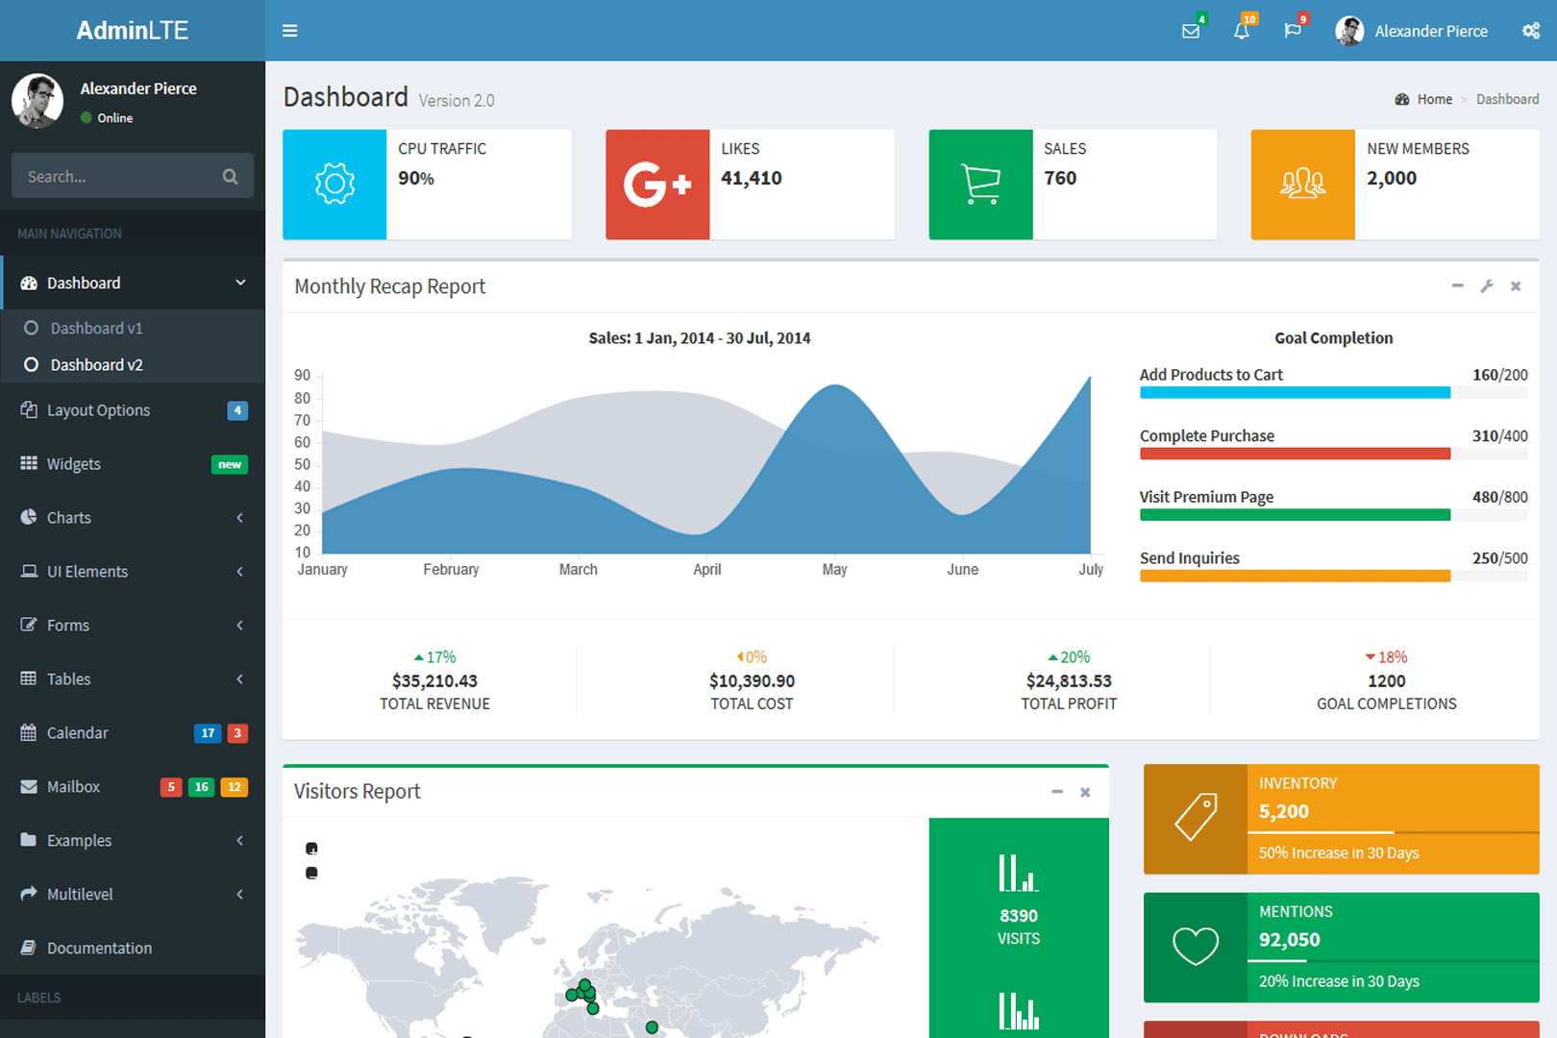Open the messages envelope icon in the header

click(1191, 31)
